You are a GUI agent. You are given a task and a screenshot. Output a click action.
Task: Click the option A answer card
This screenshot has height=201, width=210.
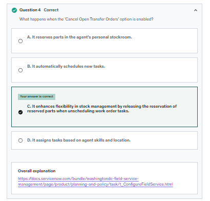coord(104,41)
